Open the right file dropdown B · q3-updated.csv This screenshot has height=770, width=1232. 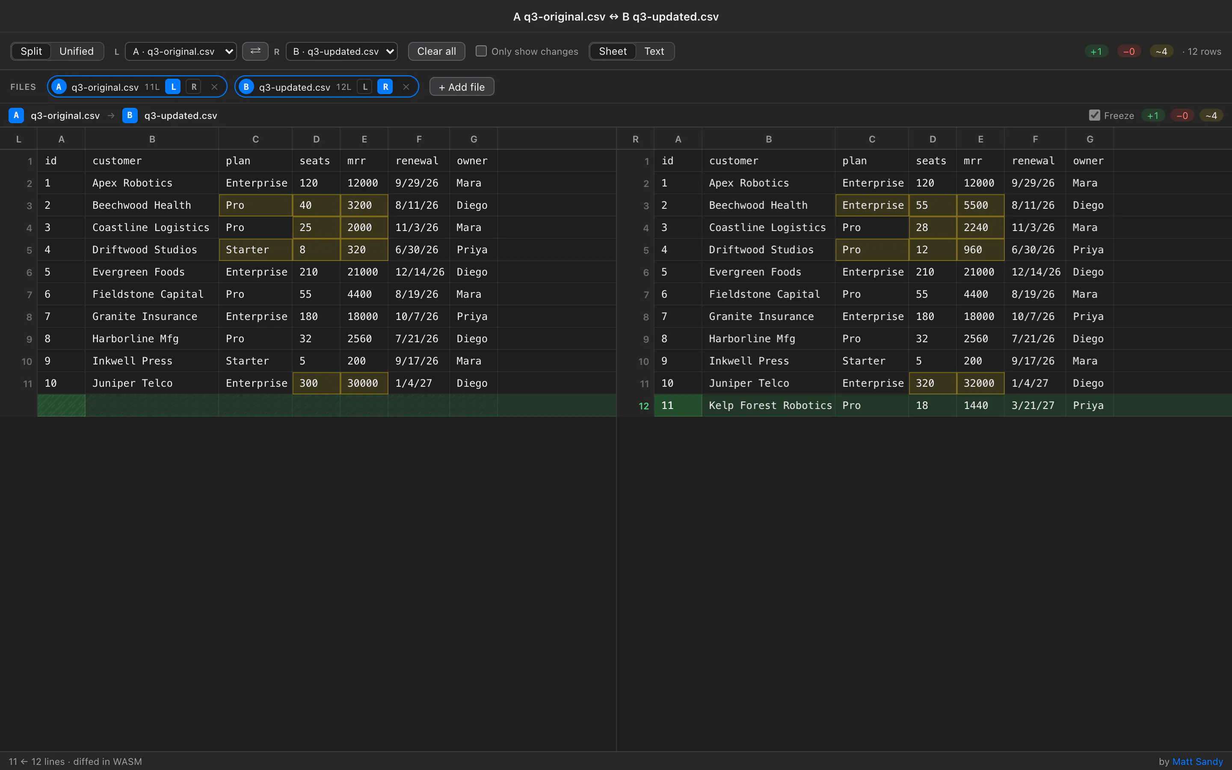click(342, 51)
